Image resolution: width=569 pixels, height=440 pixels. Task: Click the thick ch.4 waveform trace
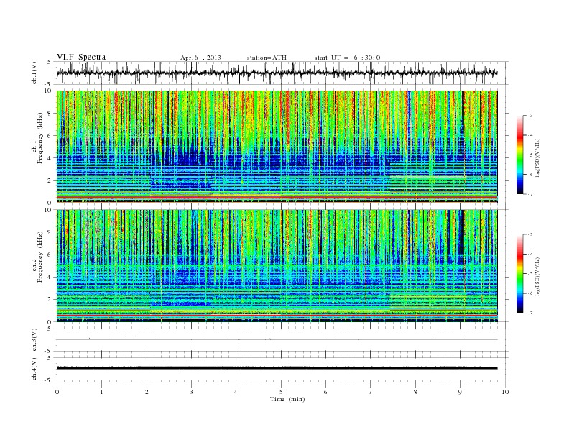pos(277,368)
